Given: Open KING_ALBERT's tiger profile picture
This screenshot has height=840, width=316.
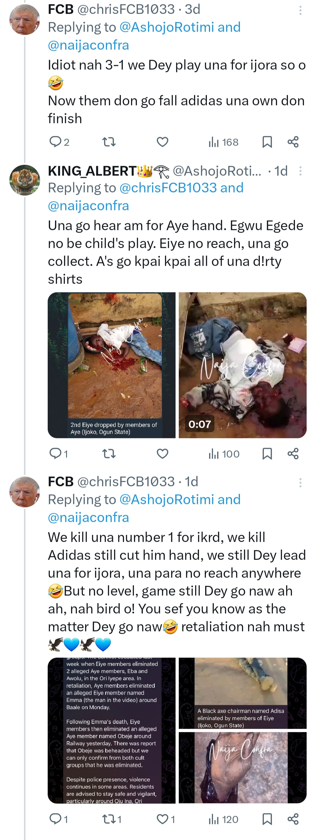Looking at the screenshot, I should (25, 180).
